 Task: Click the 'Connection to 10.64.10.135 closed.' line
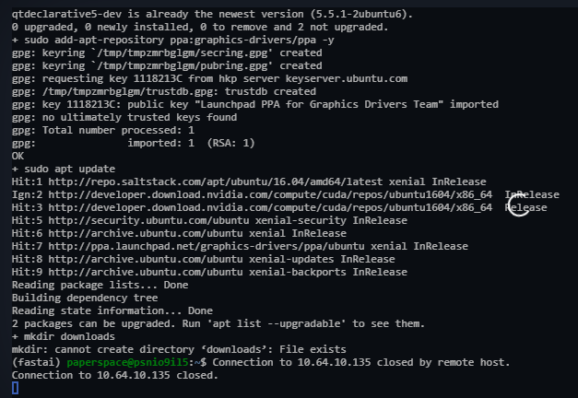pos(115,375)
